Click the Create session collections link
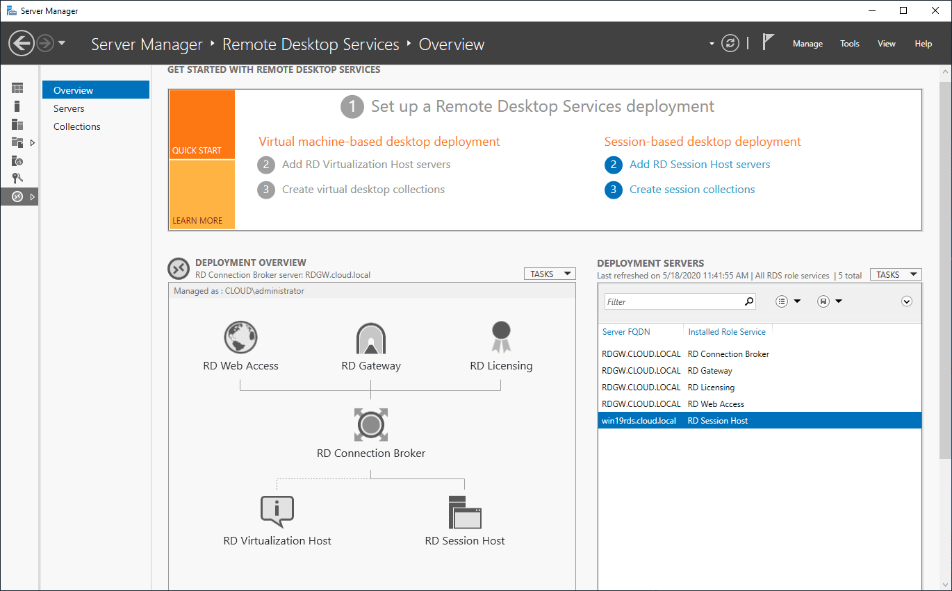Image resolution: width=952 pixels, height=591 pixels. coord(691,189)
